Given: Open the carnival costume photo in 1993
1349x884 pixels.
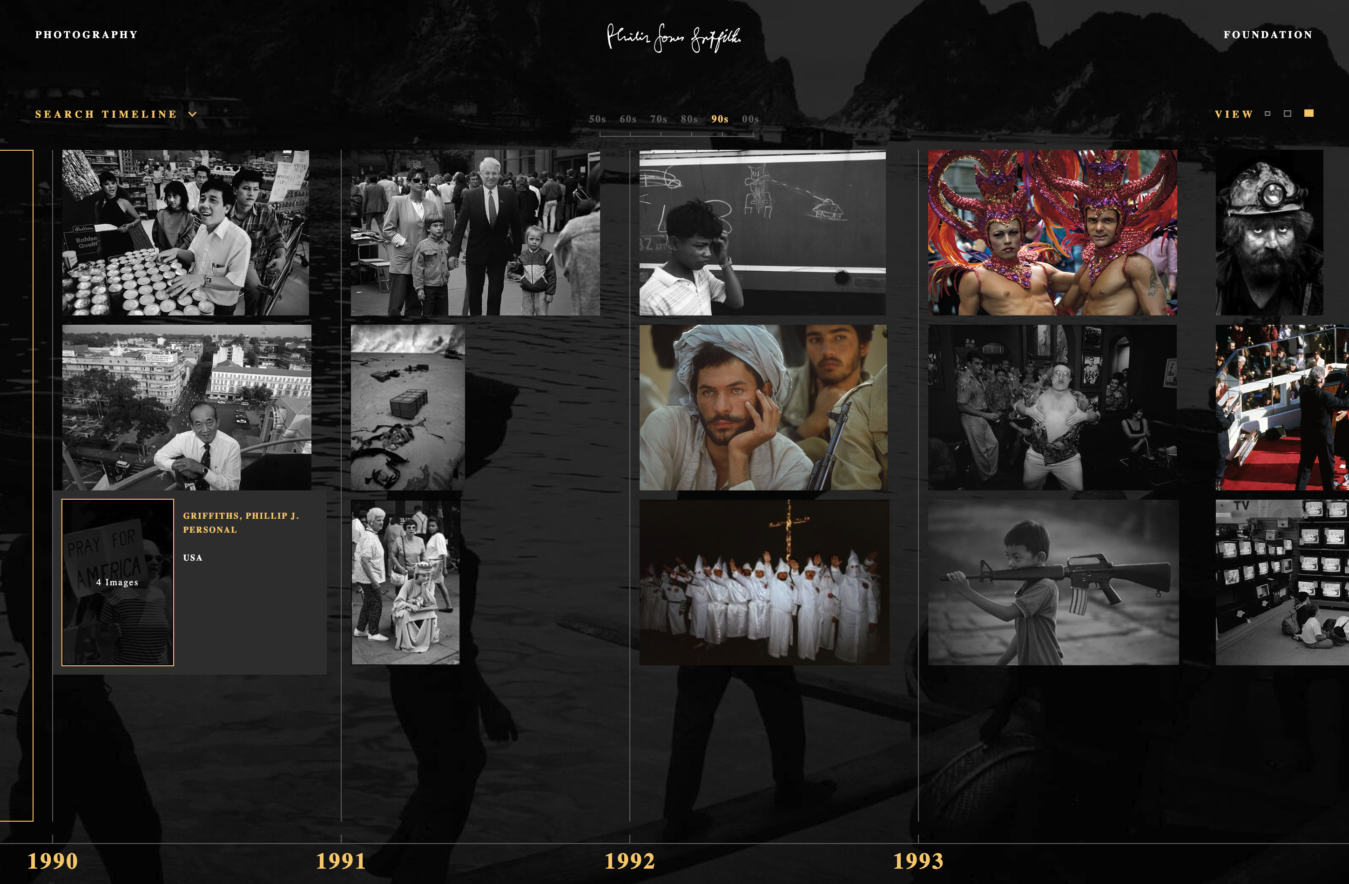Looking at the screenshot, I should click(1052, 232).
